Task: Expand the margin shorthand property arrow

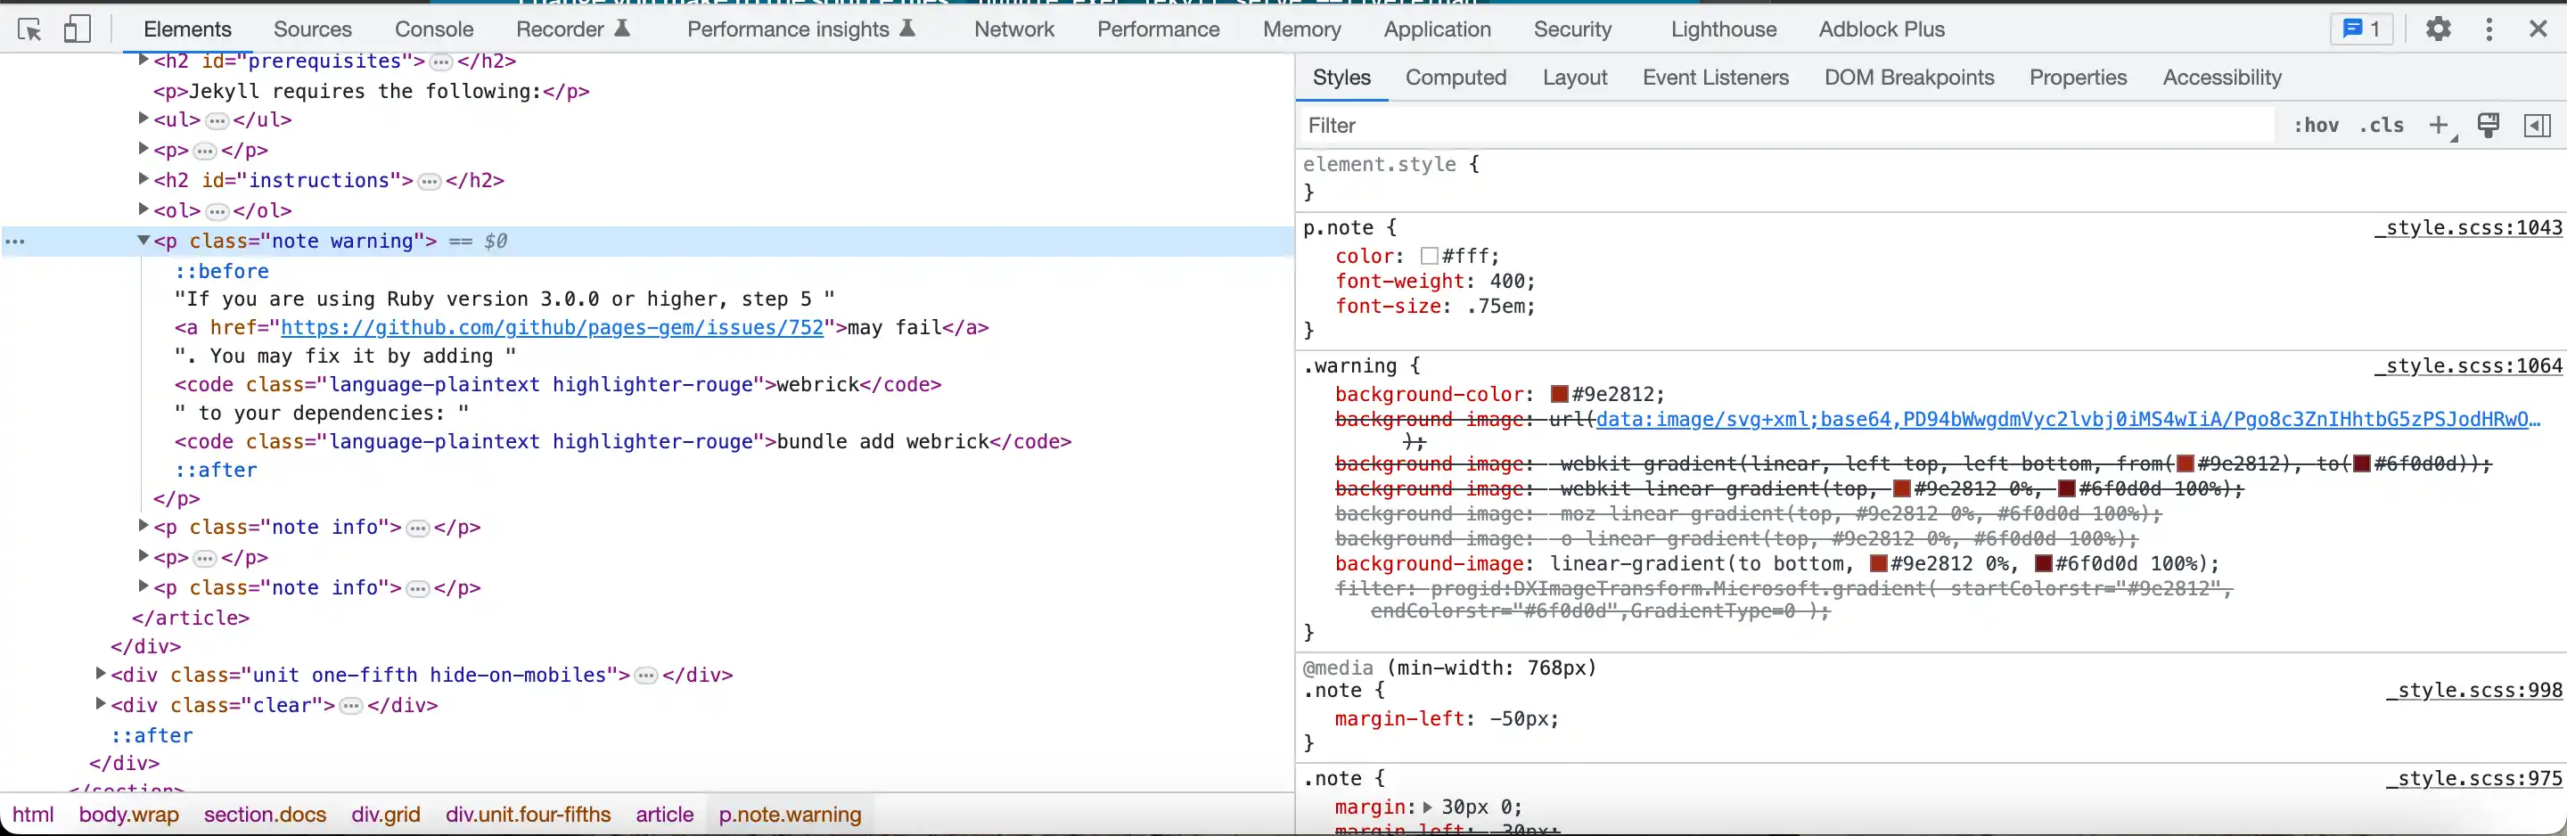Action: point(1427,807)
